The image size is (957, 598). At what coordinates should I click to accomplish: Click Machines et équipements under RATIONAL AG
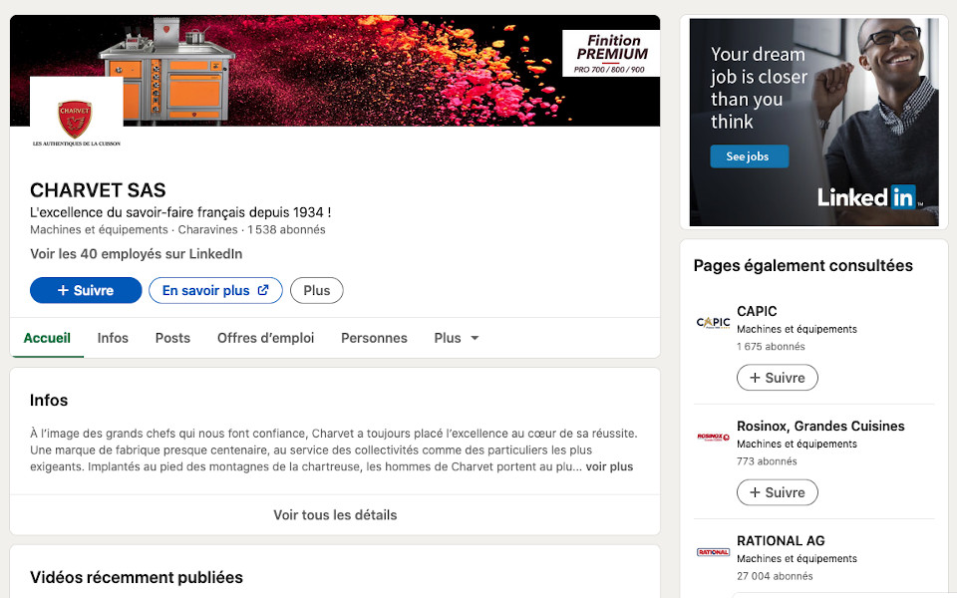797,558
